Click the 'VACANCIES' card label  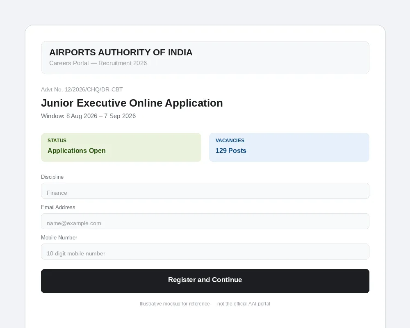coord(230,141)
